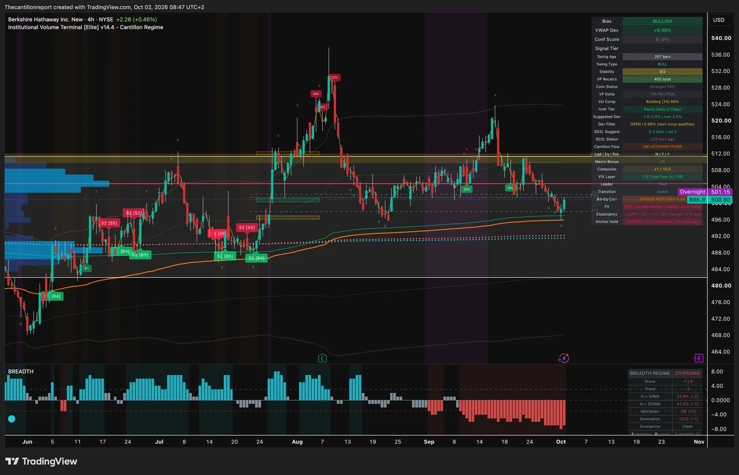Click the Divergence Clean cell
Viewport: 739px width, 475px height.
click(x=687, y=427)
